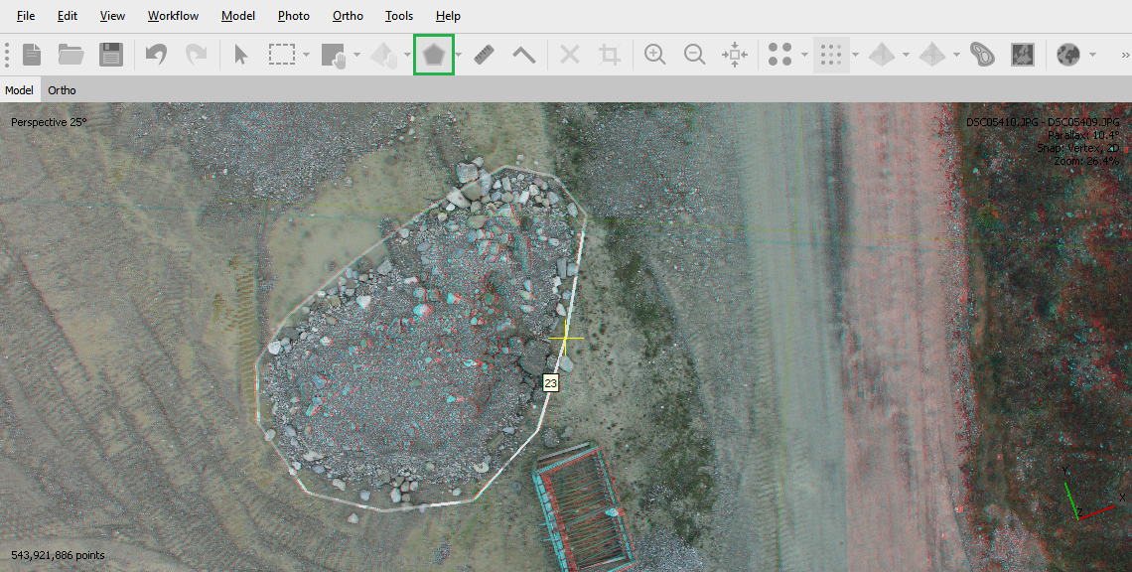
Task: Open the Photo menu
Action: [293, 16]
